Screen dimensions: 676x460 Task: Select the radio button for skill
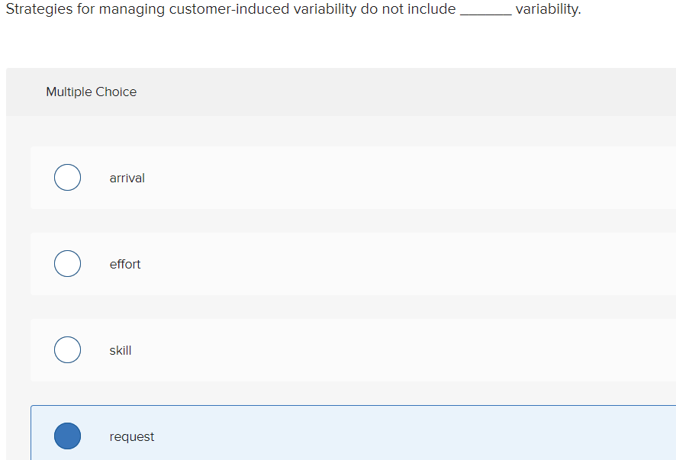(67, 349)
